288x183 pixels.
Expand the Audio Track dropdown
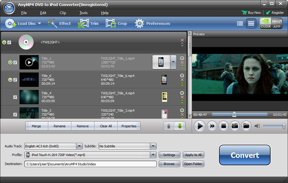point(79,146)
